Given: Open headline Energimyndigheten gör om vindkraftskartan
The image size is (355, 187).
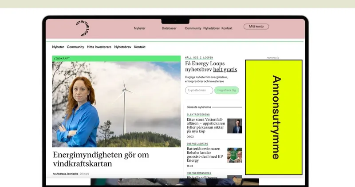Looking at the screenshot, I should 101,159.
